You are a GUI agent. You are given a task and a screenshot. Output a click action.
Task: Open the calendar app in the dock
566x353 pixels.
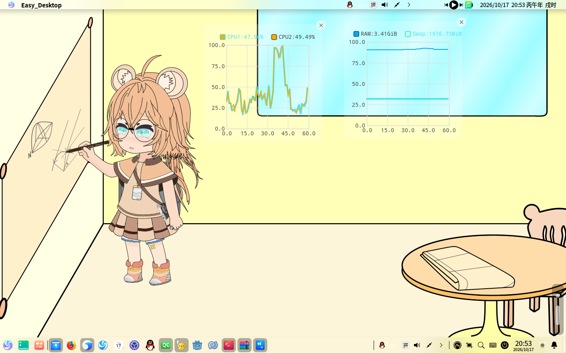coord(119,345)
